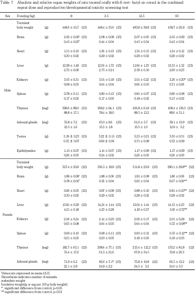
Task: Click testes value 3.19 ± 0.23
Action: pos(70,137)
